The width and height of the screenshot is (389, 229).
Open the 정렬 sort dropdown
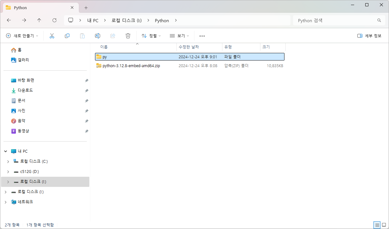151,36
